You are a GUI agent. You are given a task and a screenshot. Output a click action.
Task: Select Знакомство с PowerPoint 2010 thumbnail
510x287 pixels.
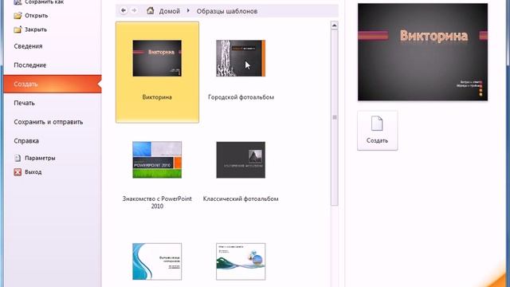click(x=157, y=159)
